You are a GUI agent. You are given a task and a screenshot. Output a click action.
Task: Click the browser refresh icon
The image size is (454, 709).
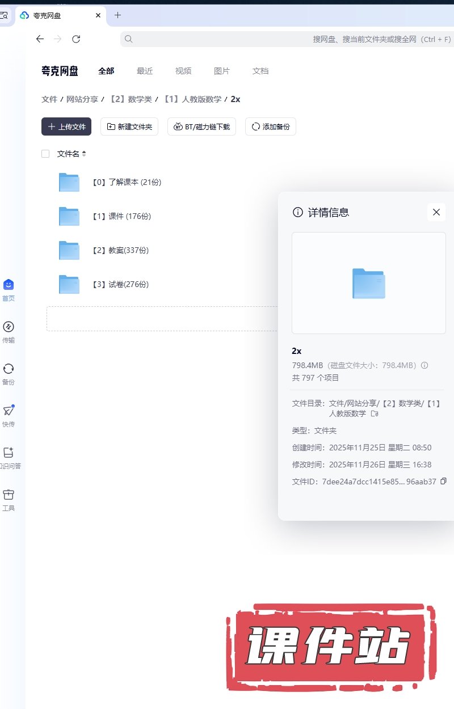coord(76,39)
